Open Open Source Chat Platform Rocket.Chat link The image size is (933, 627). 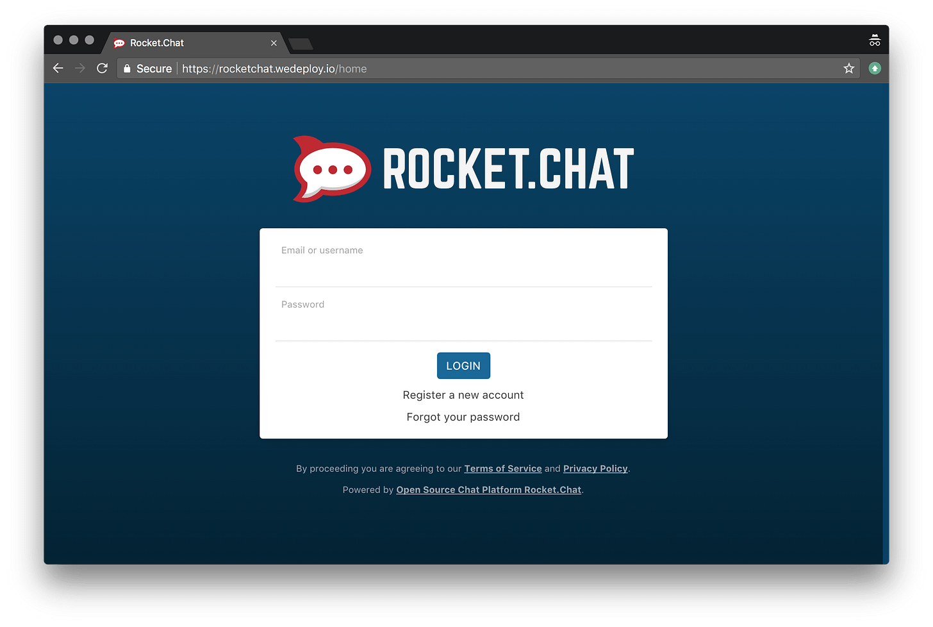coord(489,490)
